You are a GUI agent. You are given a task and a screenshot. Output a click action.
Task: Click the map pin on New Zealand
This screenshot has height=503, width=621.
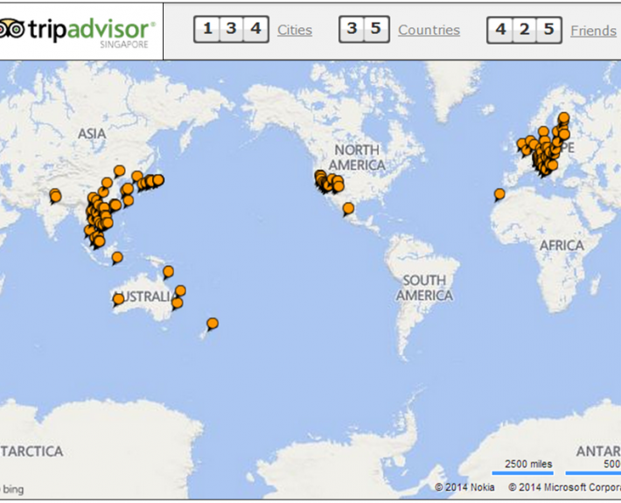(212, 324)
